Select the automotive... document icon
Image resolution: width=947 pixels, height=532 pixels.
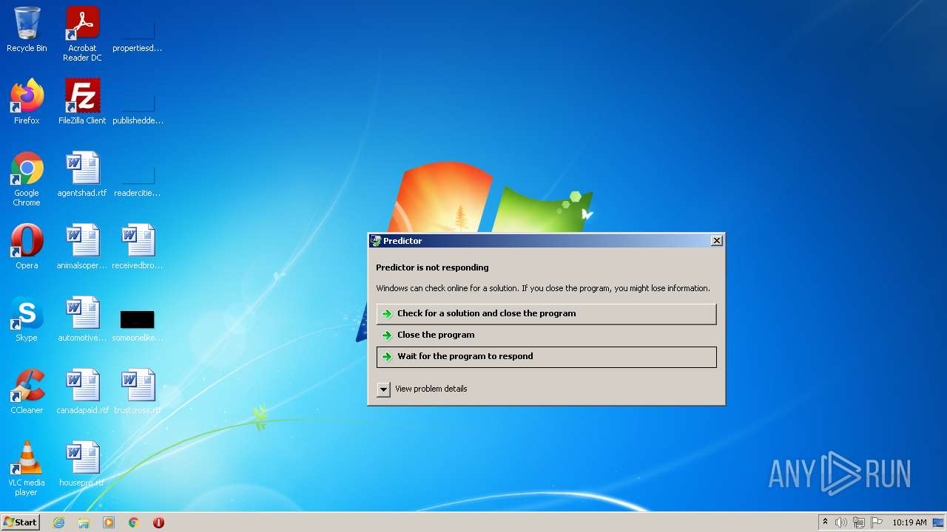tap(82, 320)
